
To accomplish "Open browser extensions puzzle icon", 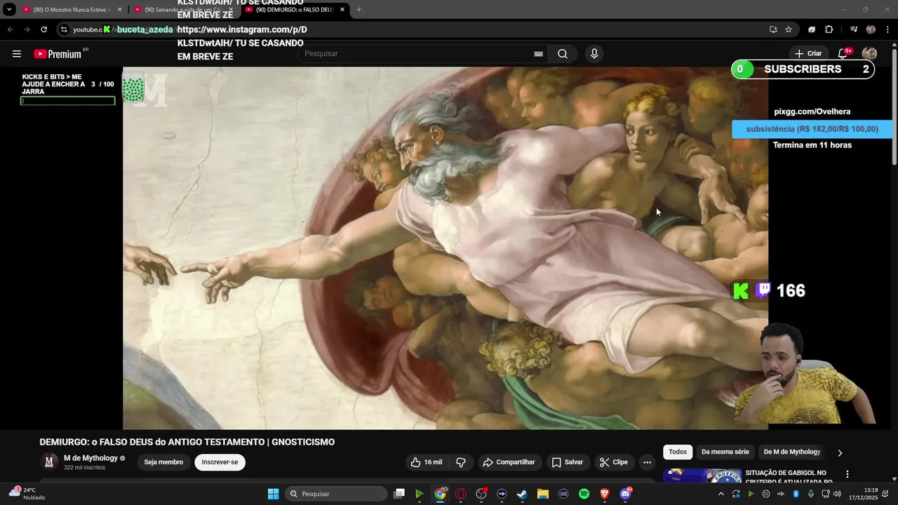I will pyautogui.click(x=829, y=29).
